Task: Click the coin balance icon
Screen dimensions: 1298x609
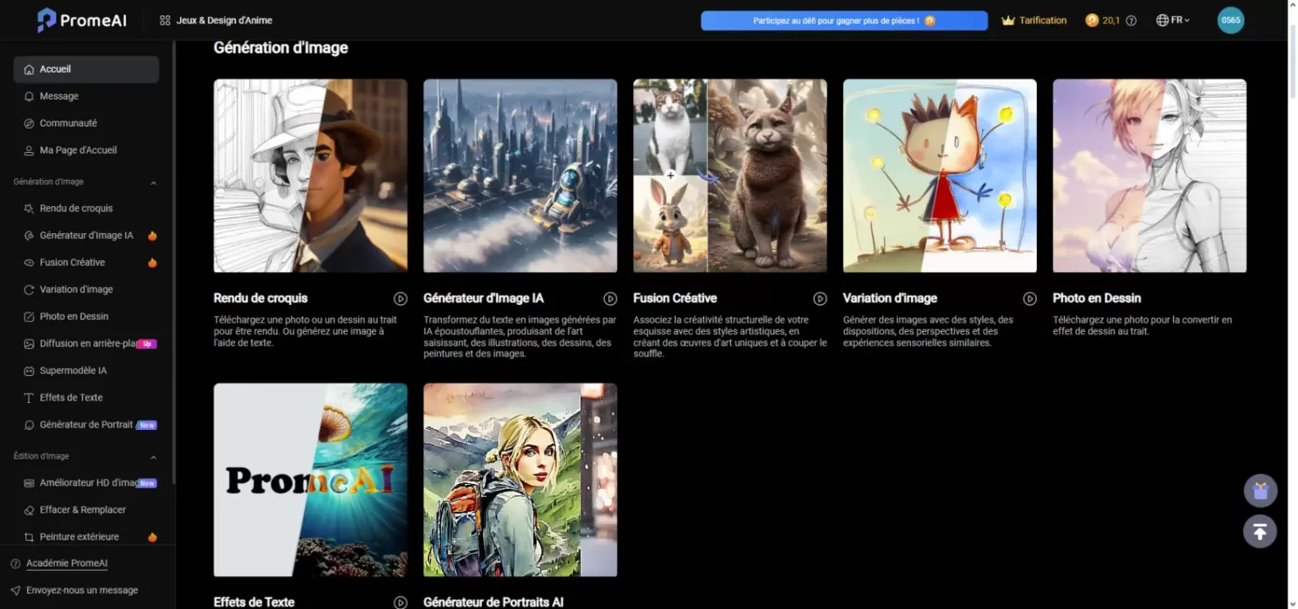Action: coord(1092,20)
